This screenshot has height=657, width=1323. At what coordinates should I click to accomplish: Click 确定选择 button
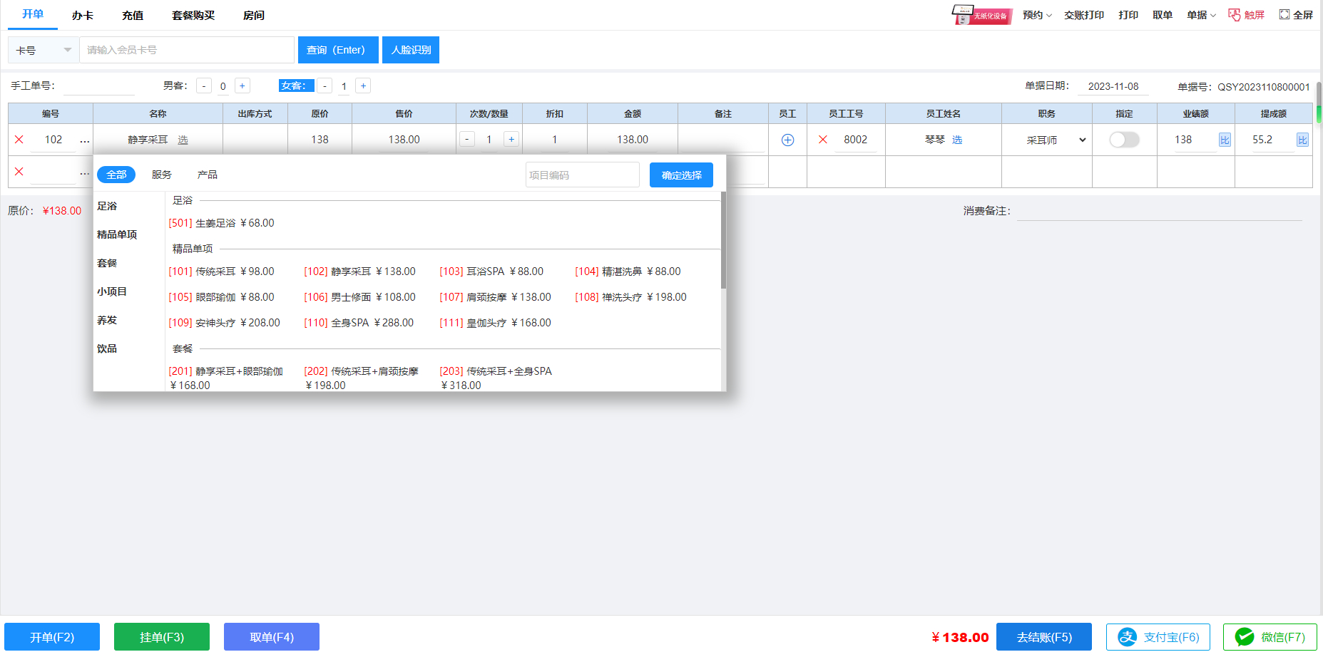pos(681,175)
